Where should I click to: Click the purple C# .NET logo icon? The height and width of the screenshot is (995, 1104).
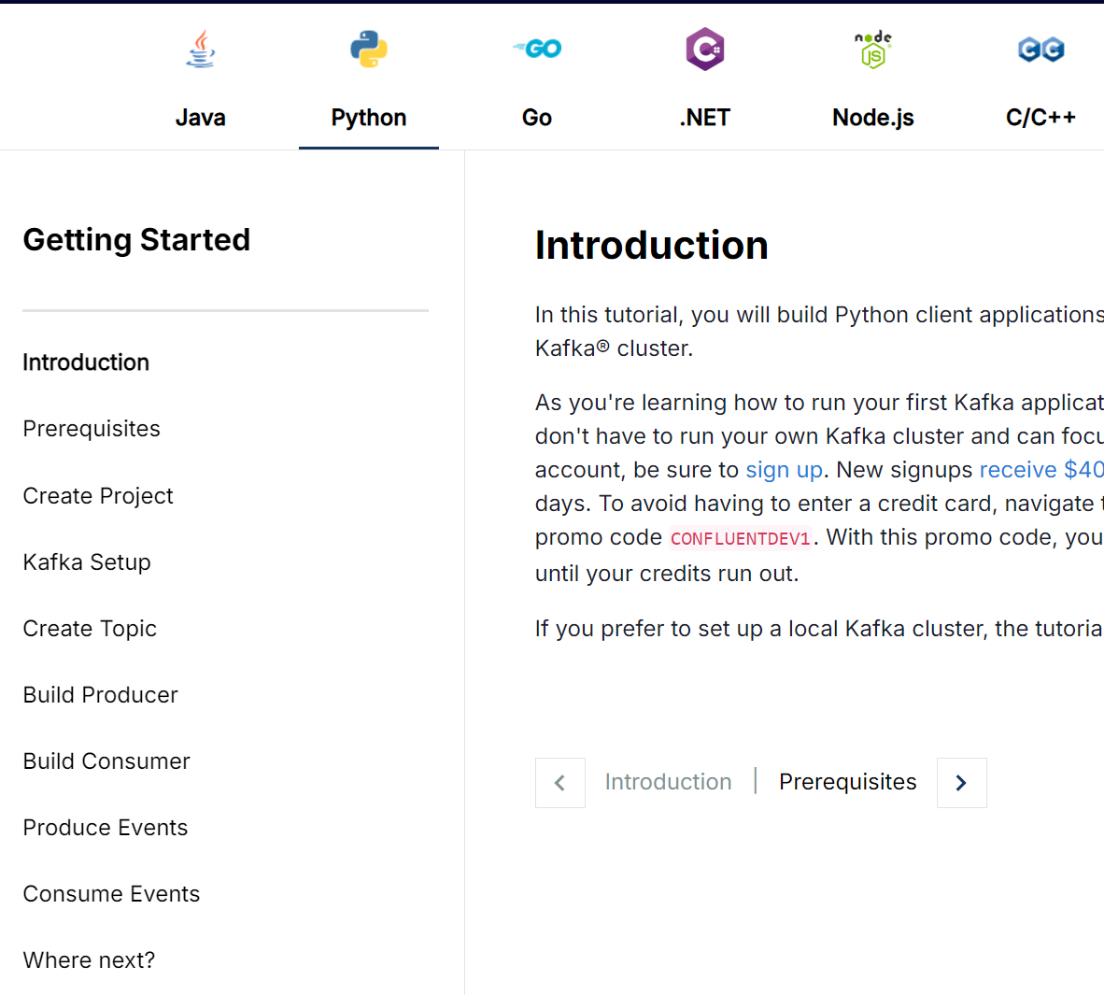[x=705, y=49]
